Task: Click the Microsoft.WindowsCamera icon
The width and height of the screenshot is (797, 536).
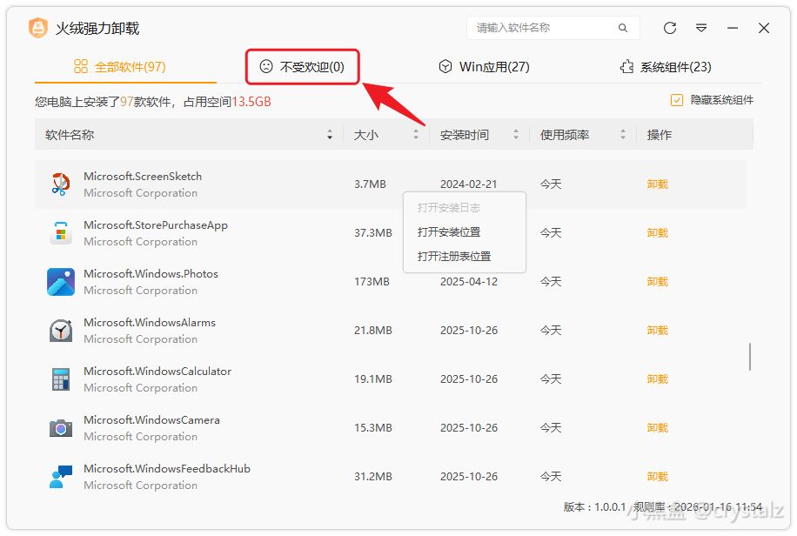Action: [61, 428]
